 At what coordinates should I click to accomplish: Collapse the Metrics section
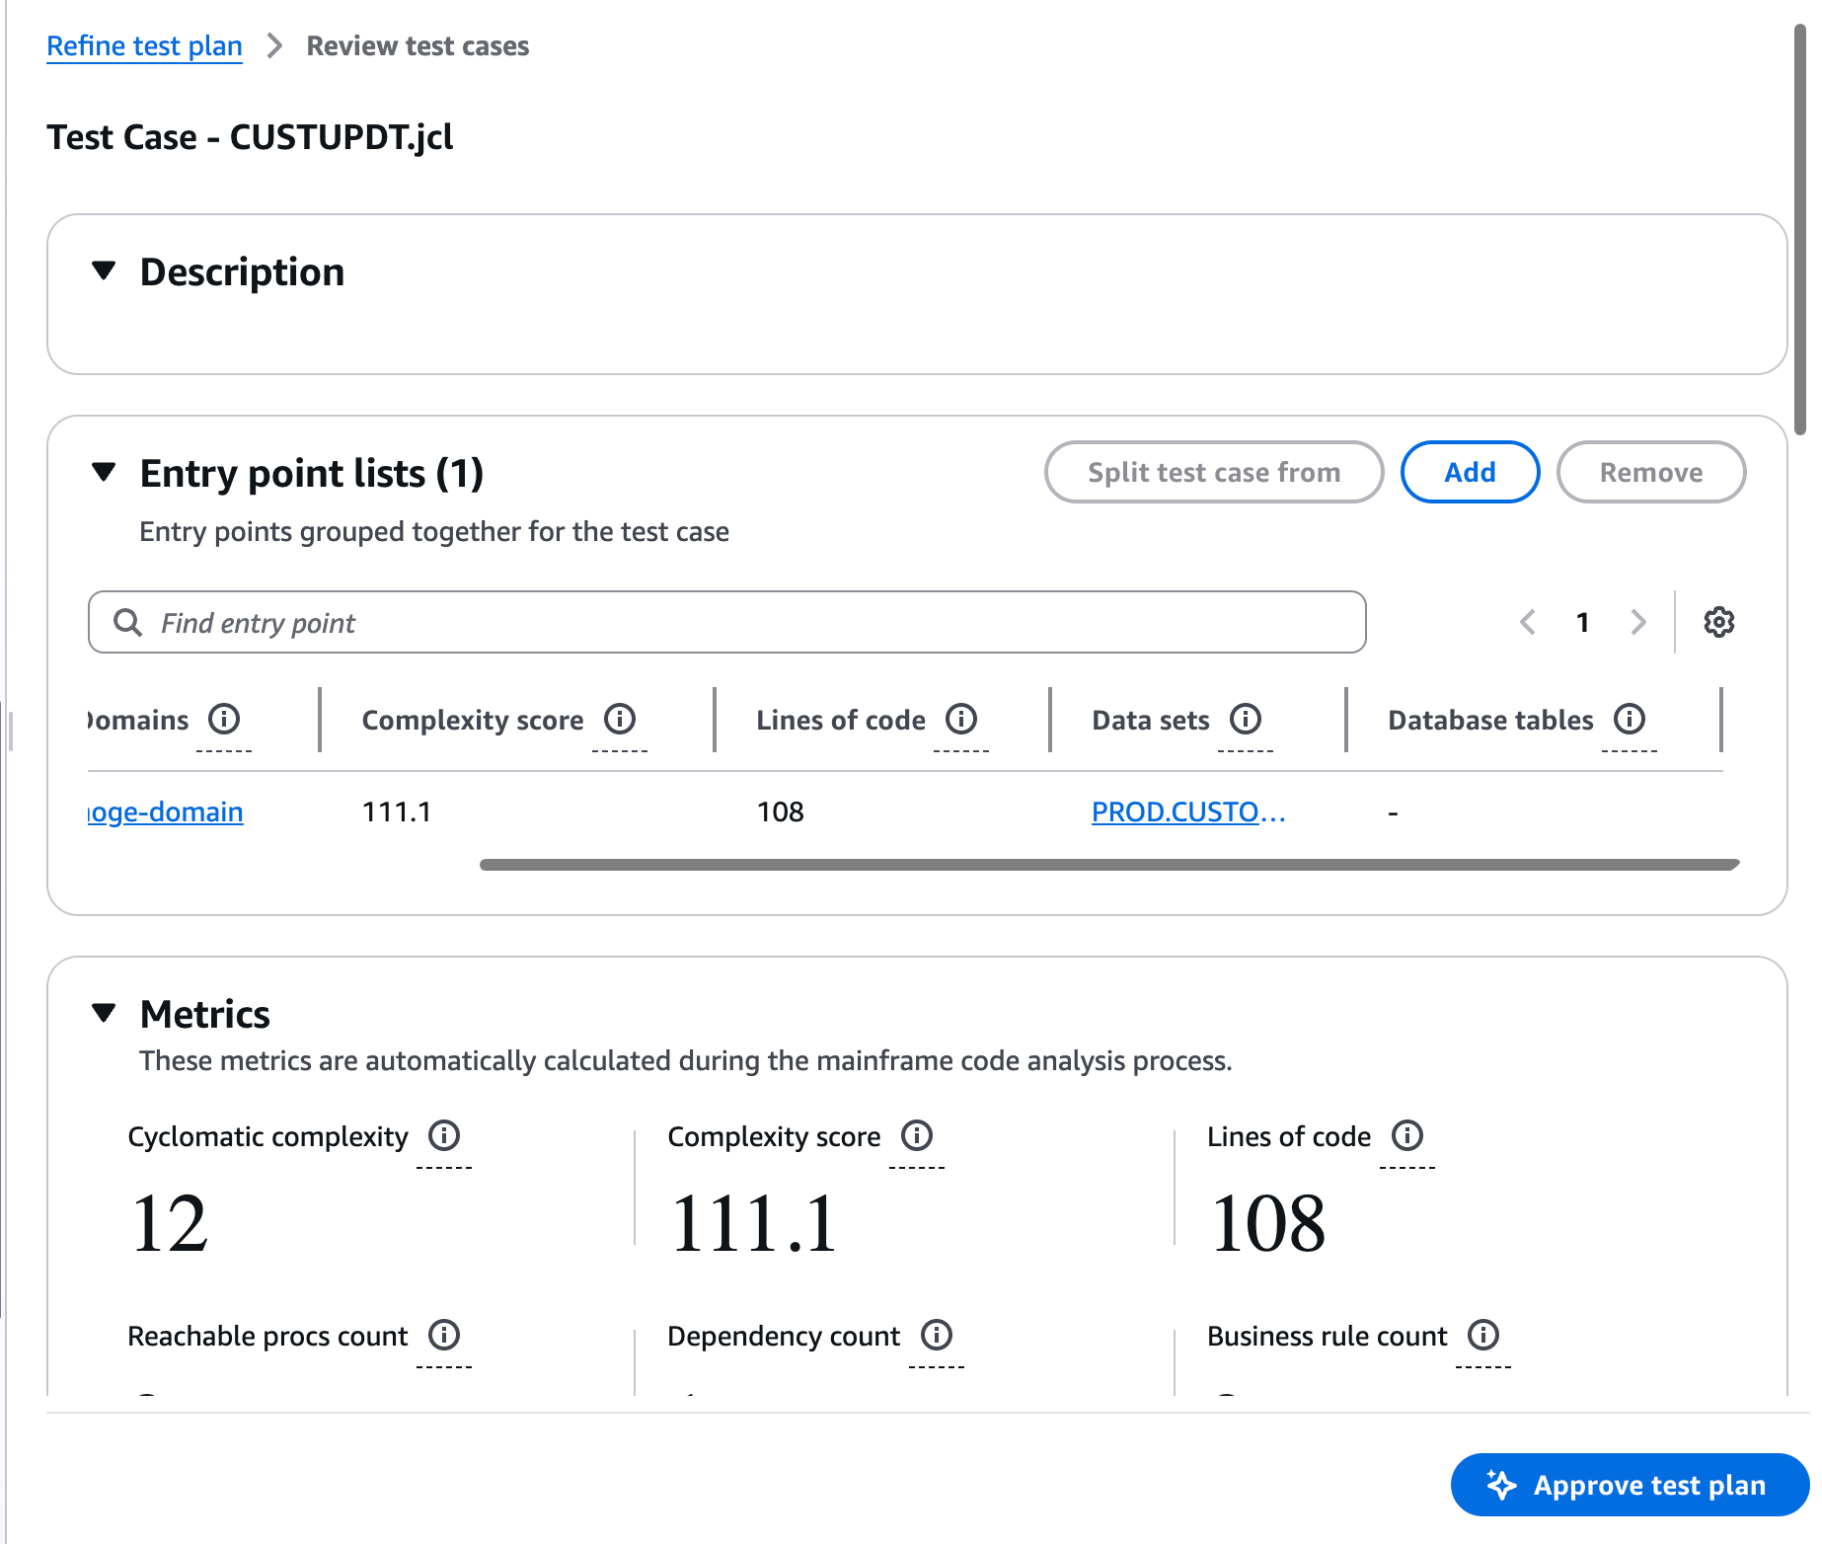(x=104, y=1014)
